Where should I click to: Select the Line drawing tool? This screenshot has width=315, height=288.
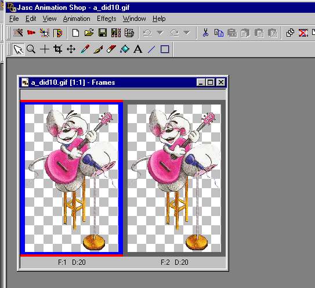pyautogui.click(x=151, y=49)
